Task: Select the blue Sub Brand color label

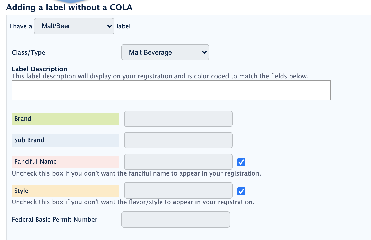Action: pyautogui.click(x=65, y=140)
